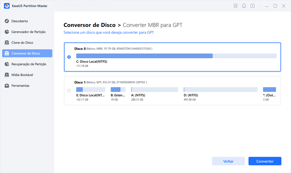Click the 280.31 GB size text
291x173 pixels.
[x=137, y=100]
